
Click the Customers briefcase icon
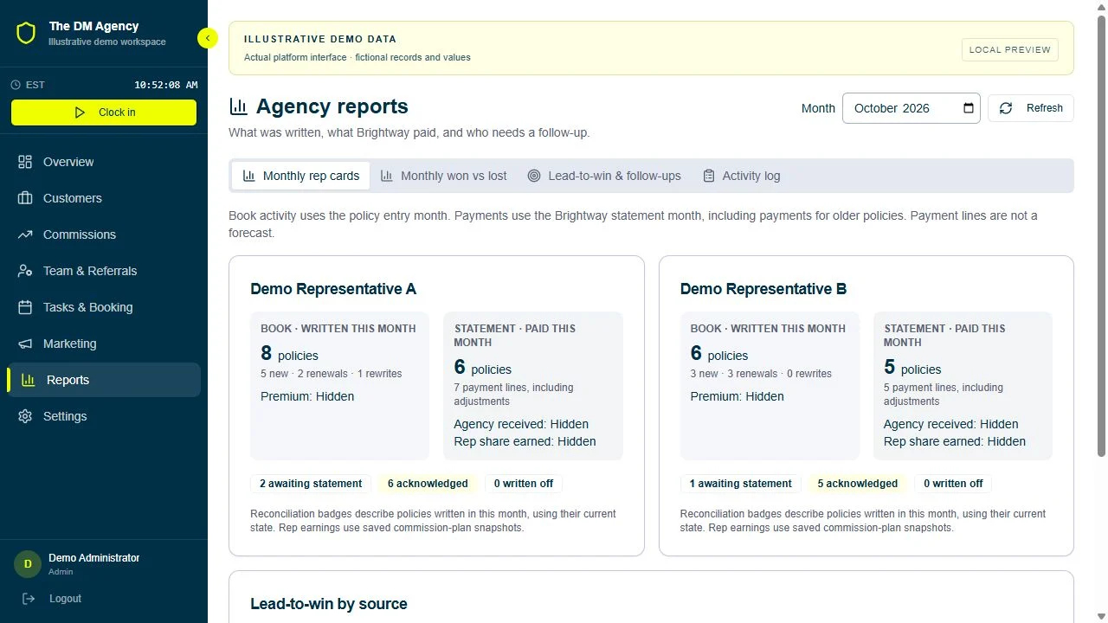coord(25,198)
